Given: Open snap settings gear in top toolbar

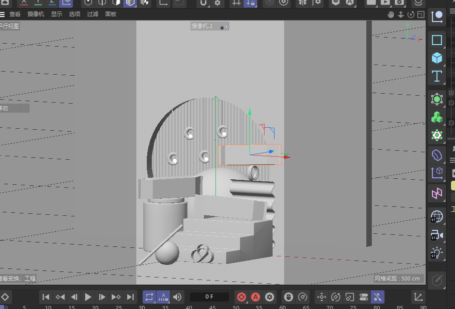Looking at the screenshot, I should point(217,3).
